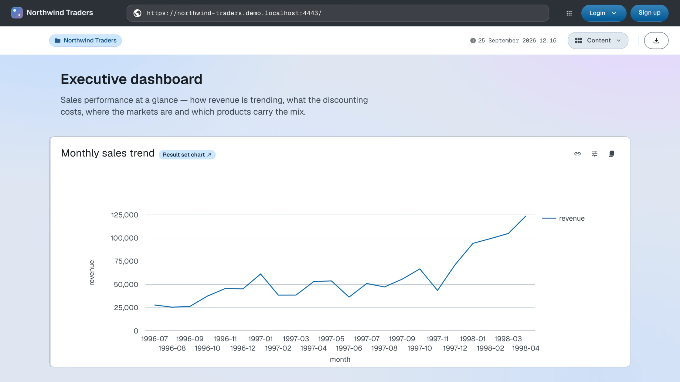Click the 1997-11 x-axis label
This screenshot has height=382, width=680.
[x=437, y=339]
